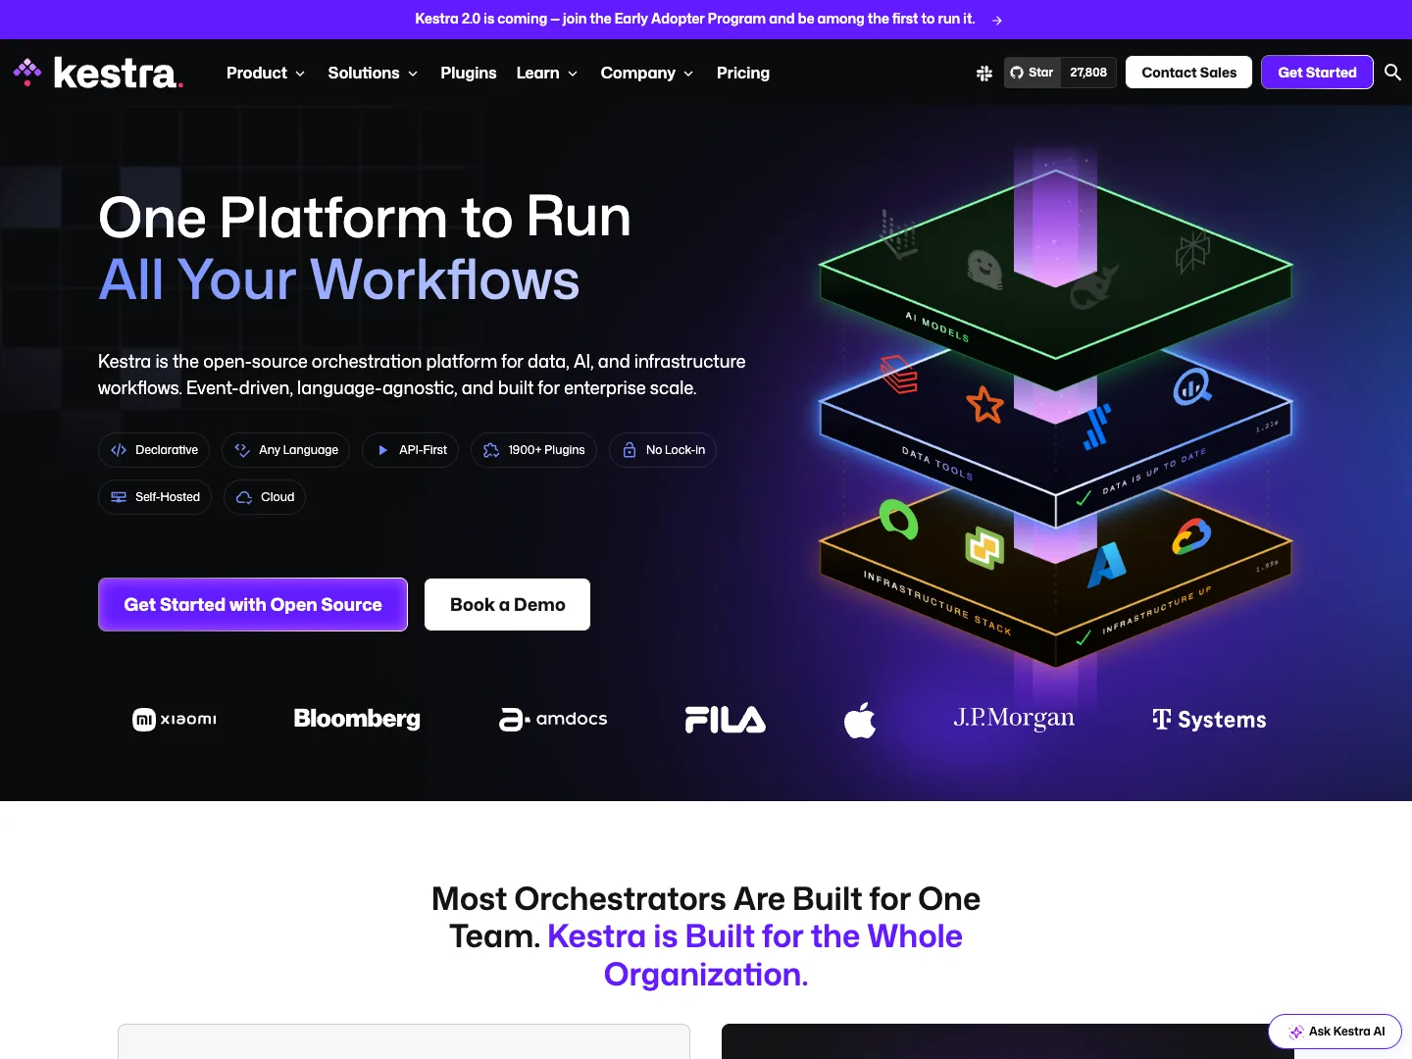Image resolution: width=1412 pixels, height=1059 pixels.
Task: Click the announcement banner arrow icon
Action: [996, 20]
